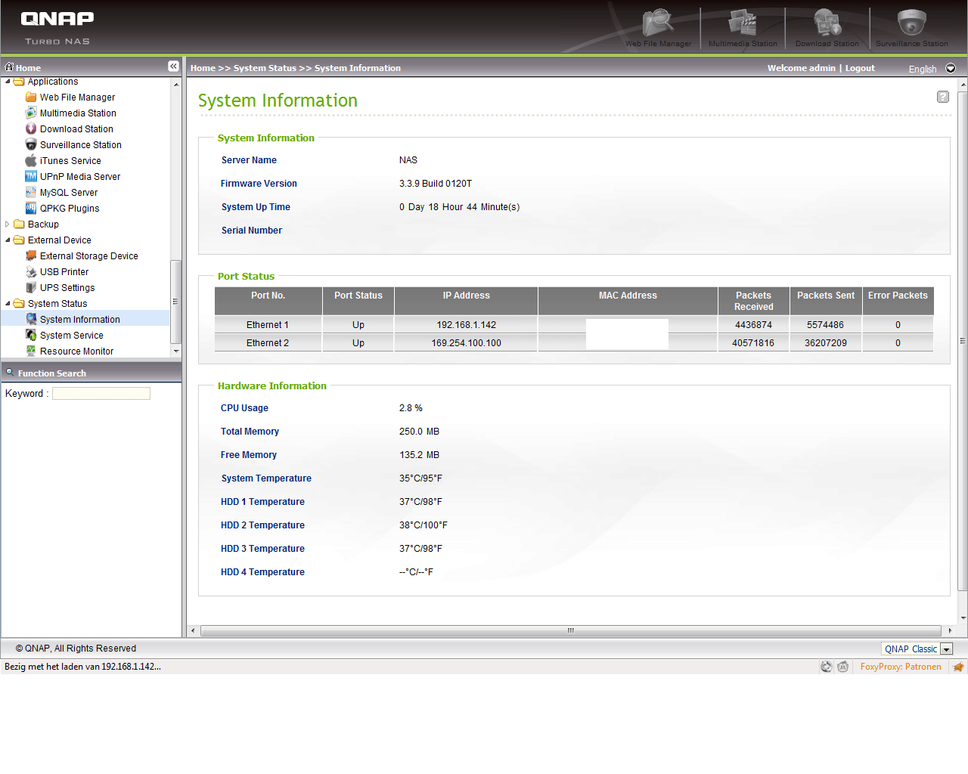Click the Download Station icon in sidebar
This screenshot has width=968, height=774.
[31, 128]
